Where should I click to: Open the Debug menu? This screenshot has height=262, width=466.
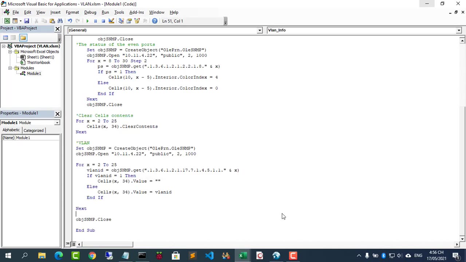pos(90,12)
